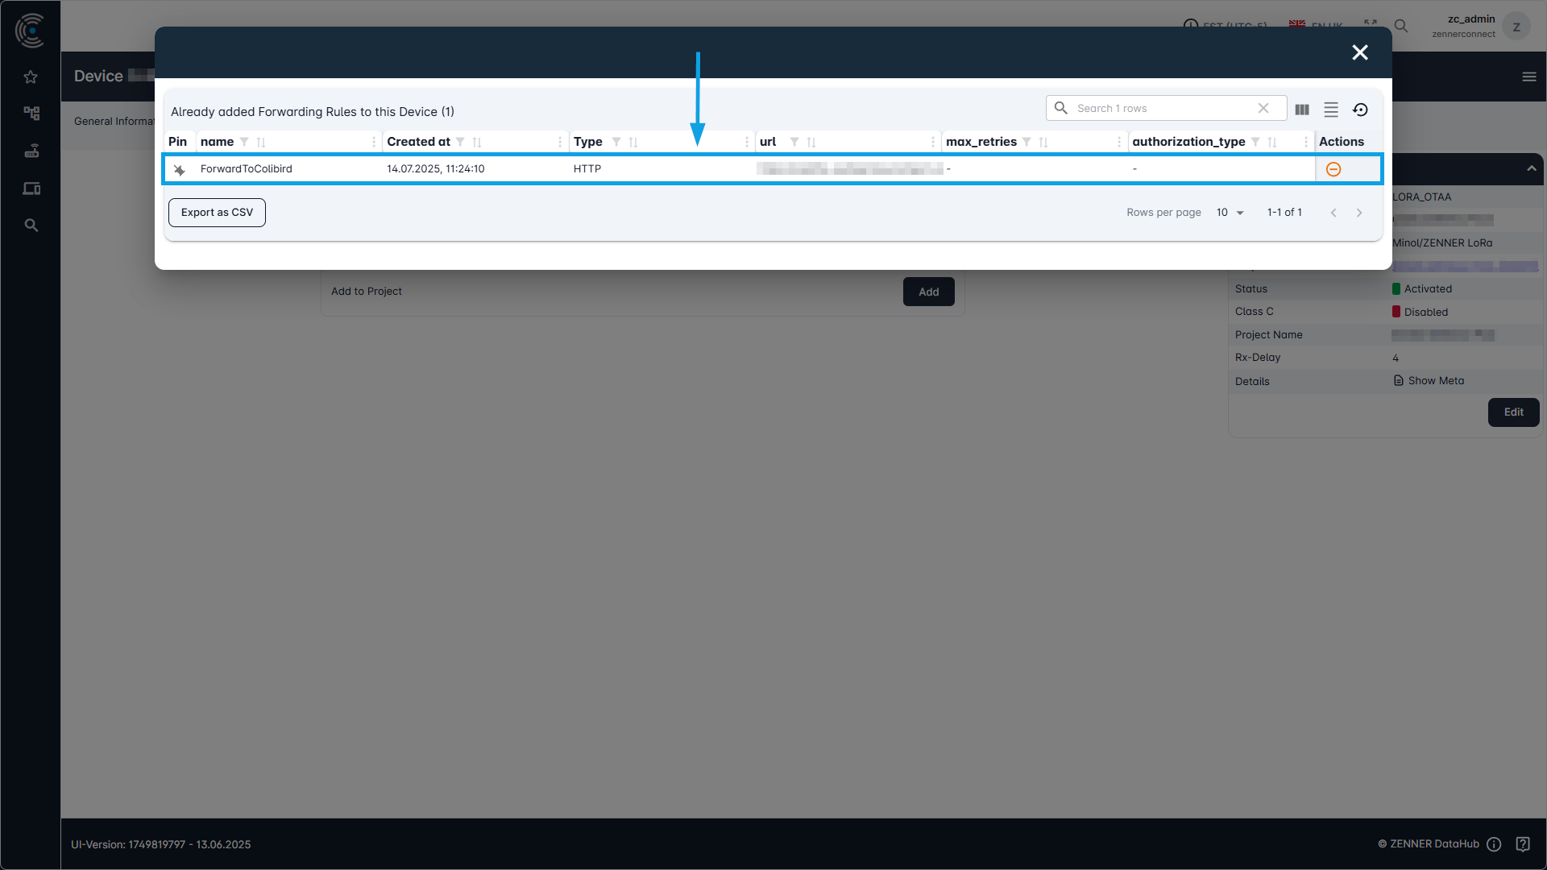Open Favorites in the left sidebar

(x=31, y=77)
